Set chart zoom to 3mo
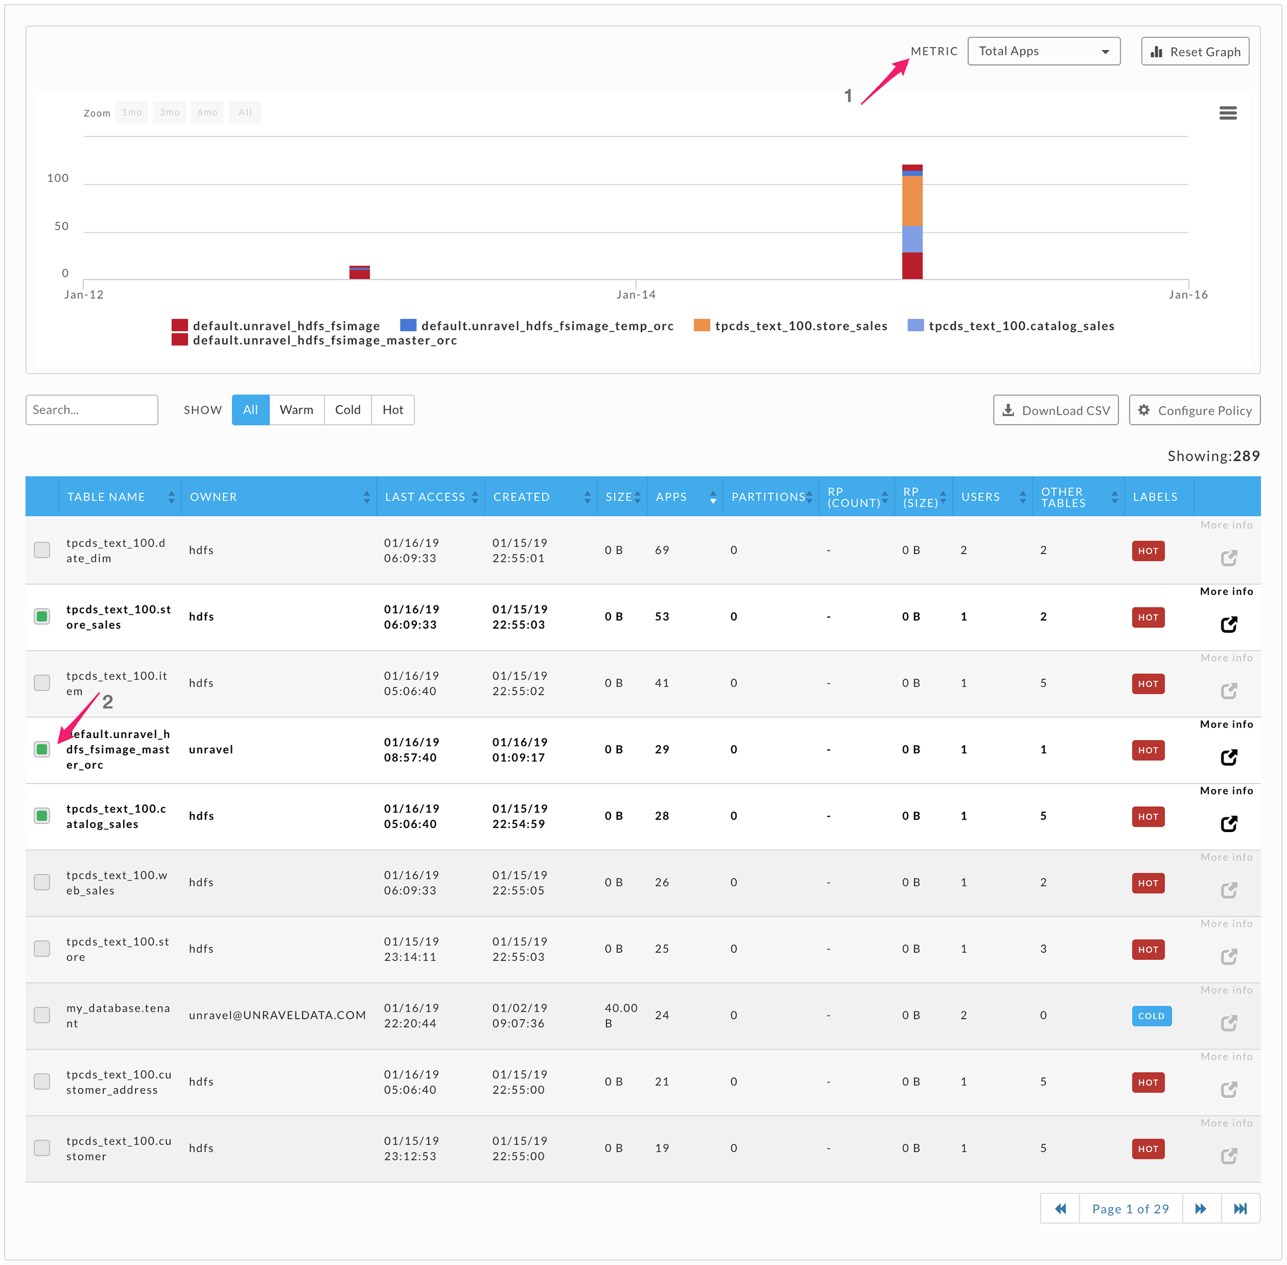This screenshot has width=1287, height=1265. [x=169, y=112]
